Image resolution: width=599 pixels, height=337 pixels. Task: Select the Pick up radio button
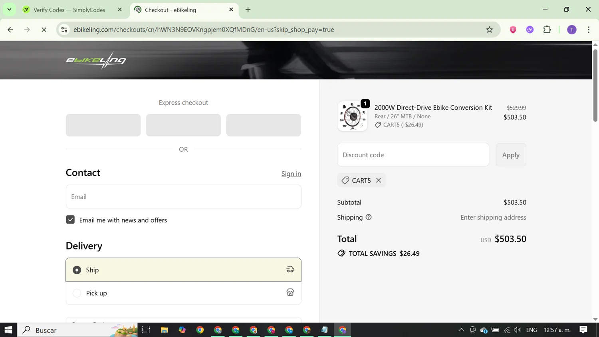[x=77, y=293]
